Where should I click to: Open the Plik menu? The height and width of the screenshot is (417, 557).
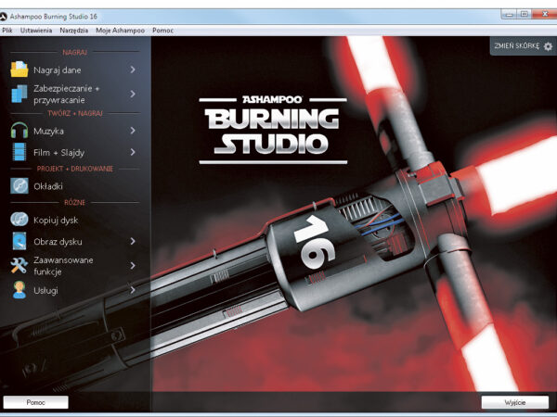(7, 31)
